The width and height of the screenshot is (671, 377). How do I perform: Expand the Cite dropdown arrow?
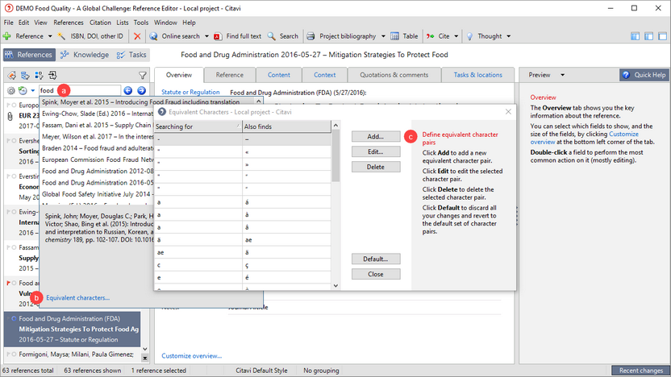coord(456,36)
